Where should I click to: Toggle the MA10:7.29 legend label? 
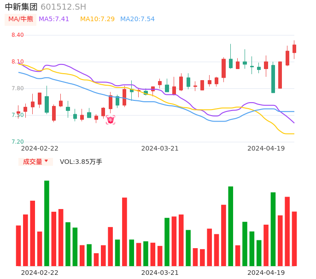(x=97, y=19)
